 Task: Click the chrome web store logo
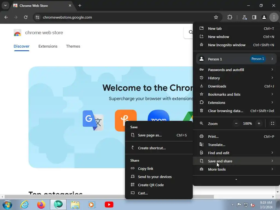coord(17,33)
